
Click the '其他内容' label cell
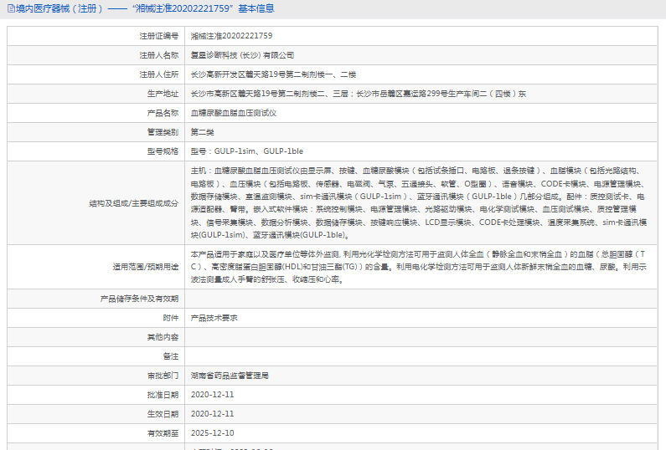pyautogui.click(x=96, y=337)
